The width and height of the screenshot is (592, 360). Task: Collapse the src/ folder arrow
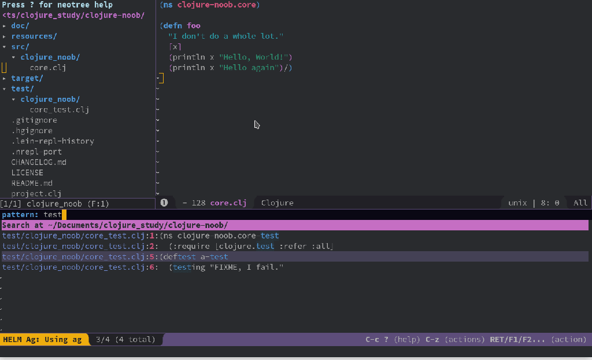pos(5,47)
